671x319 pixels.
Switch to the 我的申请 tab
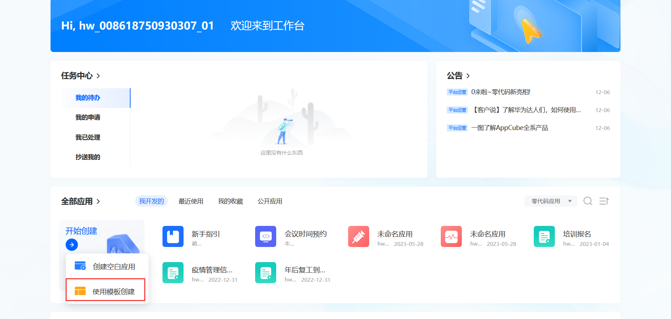87,117
